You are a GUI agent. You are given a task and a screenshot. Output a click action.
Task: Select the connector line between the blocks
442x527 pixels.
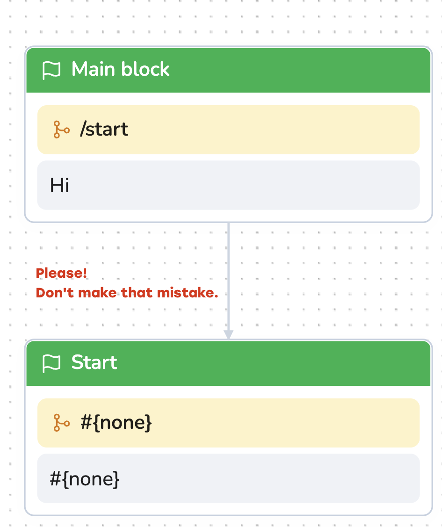click(228, 262)
